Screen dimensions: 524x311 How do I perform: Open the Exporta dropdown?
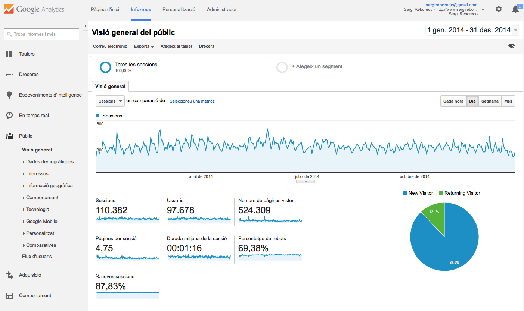[x=144, y=47]
